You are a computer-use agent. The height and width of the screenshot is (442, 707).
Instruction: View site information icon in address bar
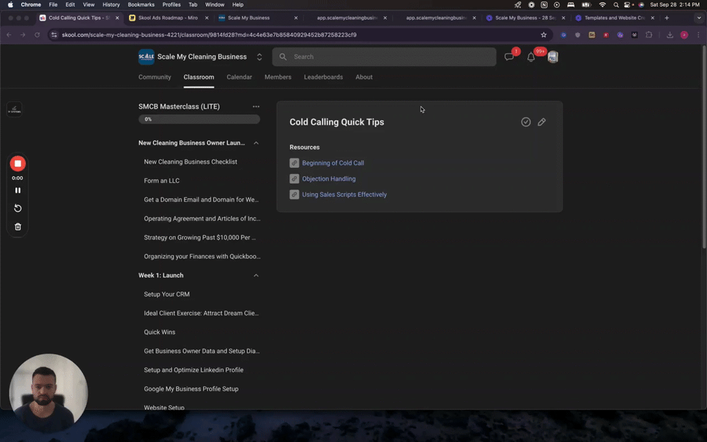54,35
